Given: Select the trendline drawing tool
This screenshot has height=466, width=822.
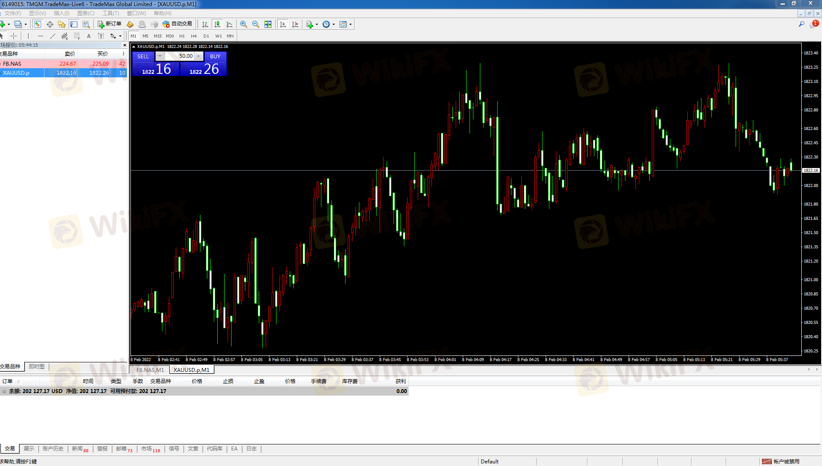Looking at the screenshot, I should [x=53, y=36].
